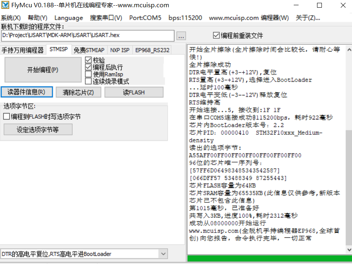Switch to 免费STMIAP tab

click(x=89, y=50)
